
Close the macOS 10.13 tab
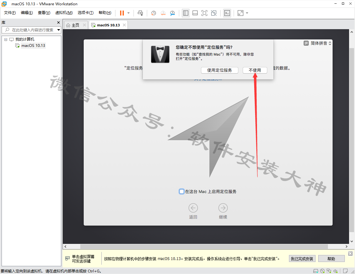coord(124,25)
